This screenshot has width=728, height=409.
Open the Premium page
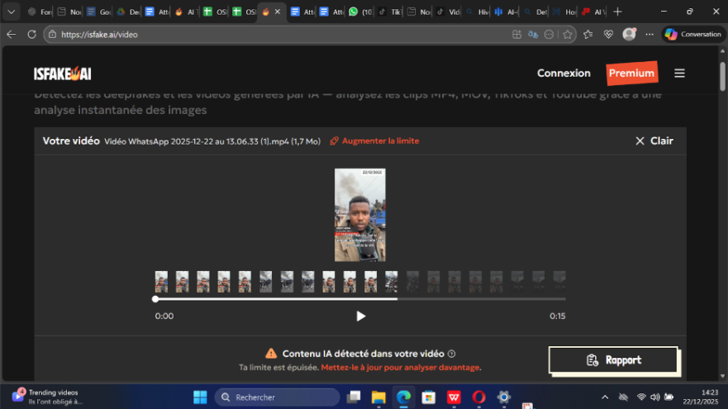[631, 74]
